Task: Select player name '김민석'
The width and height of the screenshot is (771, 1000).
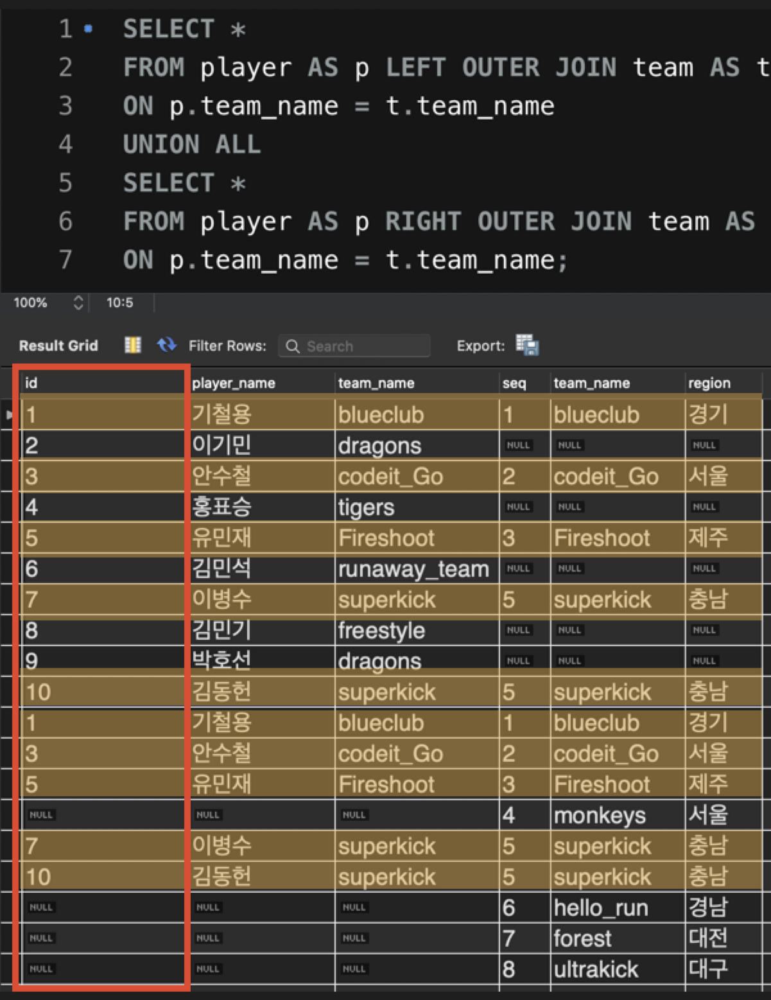Action: (x=262, y=569)
